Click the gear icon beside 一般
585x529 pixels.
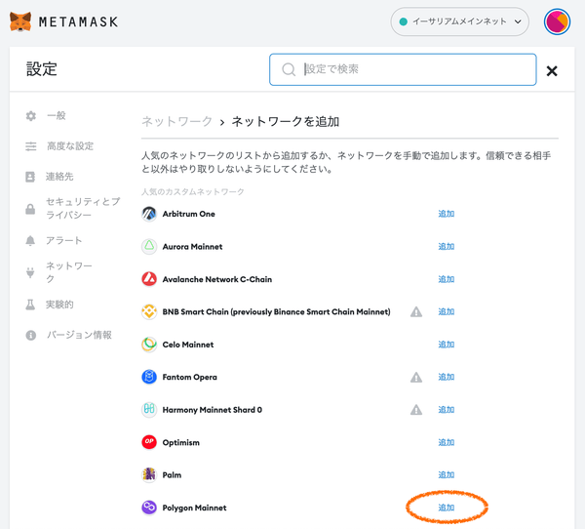pyautogui.click(x=31, y=116)
